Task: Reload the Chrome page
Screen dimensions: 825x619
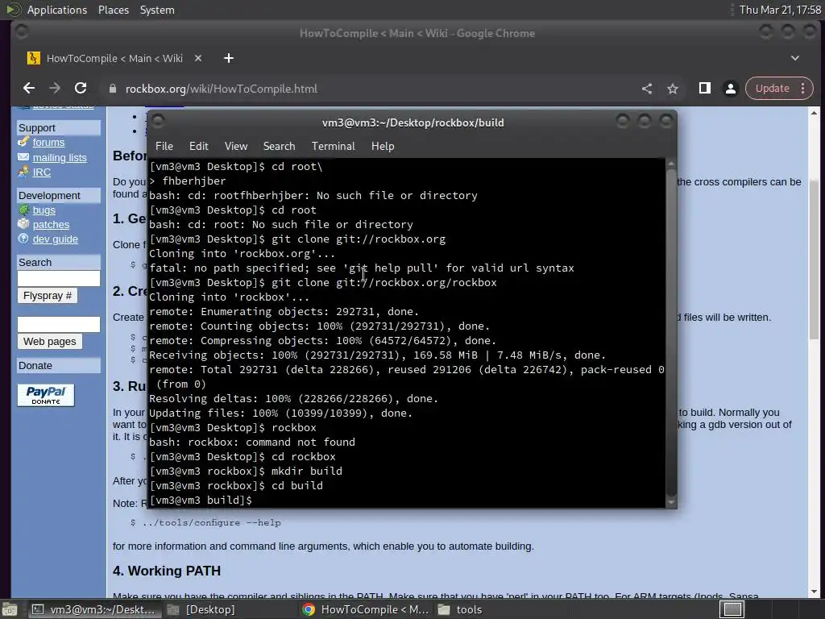Action: pyautogui.click(x=81, y=89)
